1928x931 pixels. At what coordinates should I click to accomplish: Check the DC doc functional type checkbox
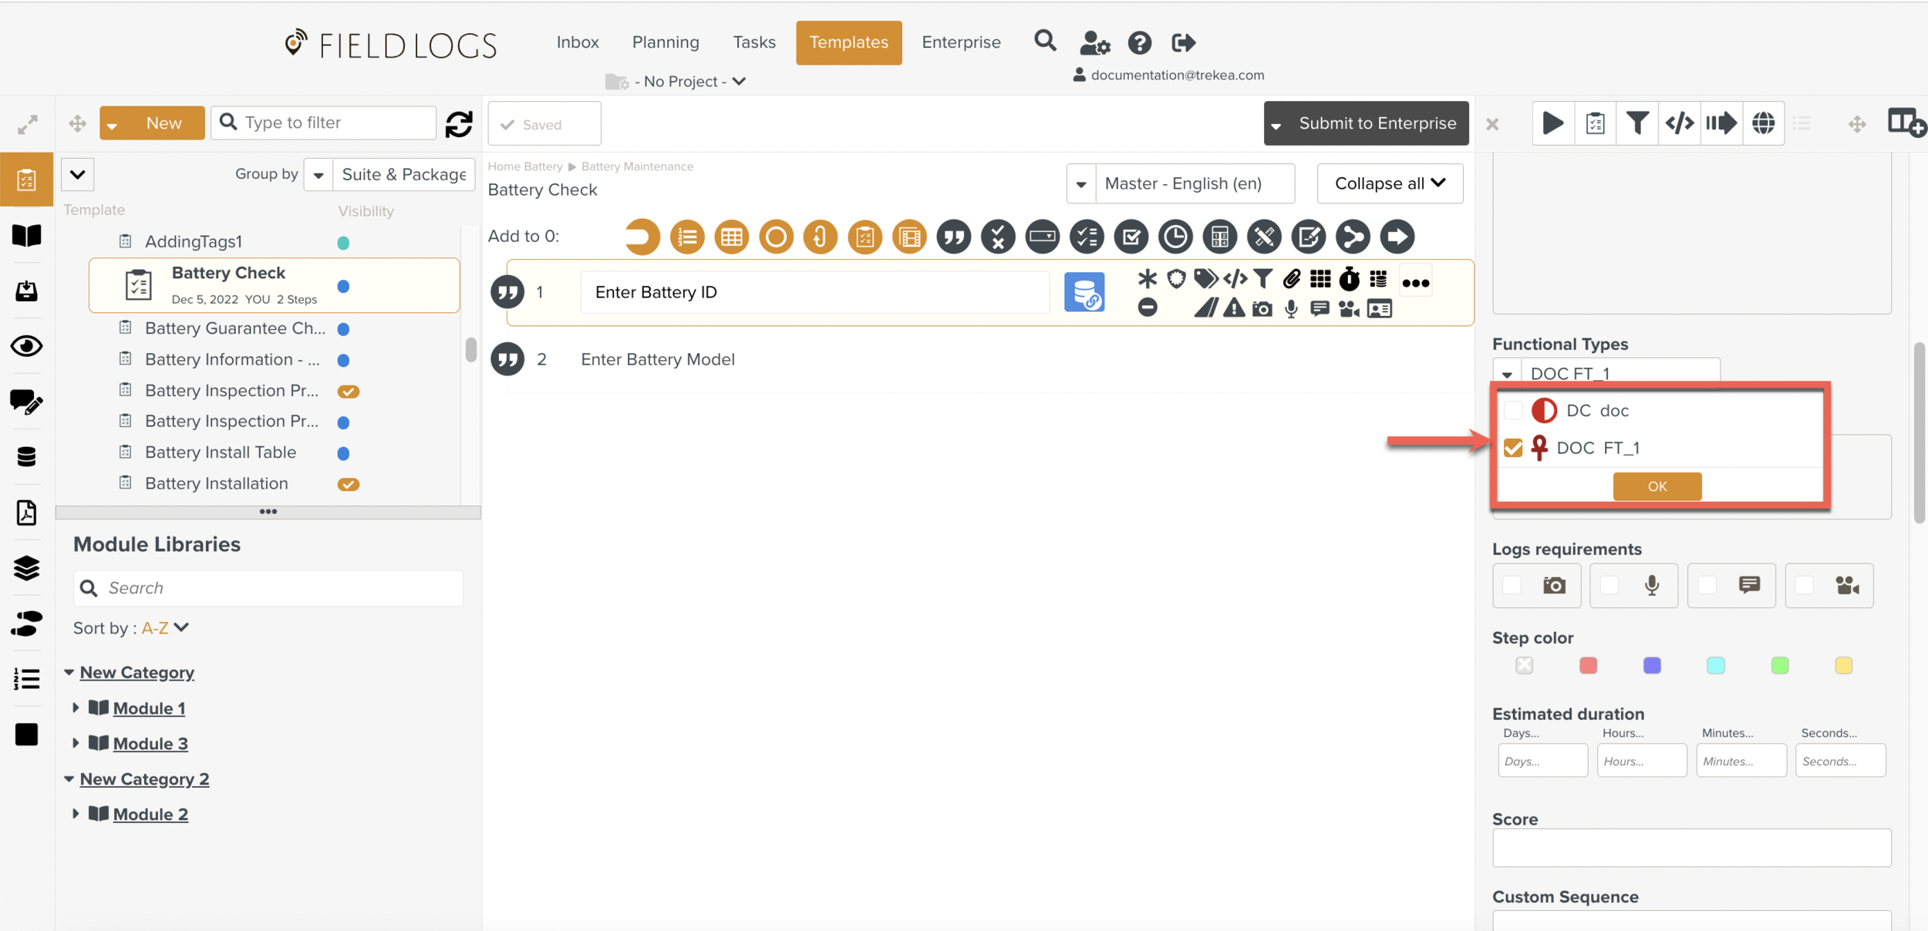pos(1513,411)
